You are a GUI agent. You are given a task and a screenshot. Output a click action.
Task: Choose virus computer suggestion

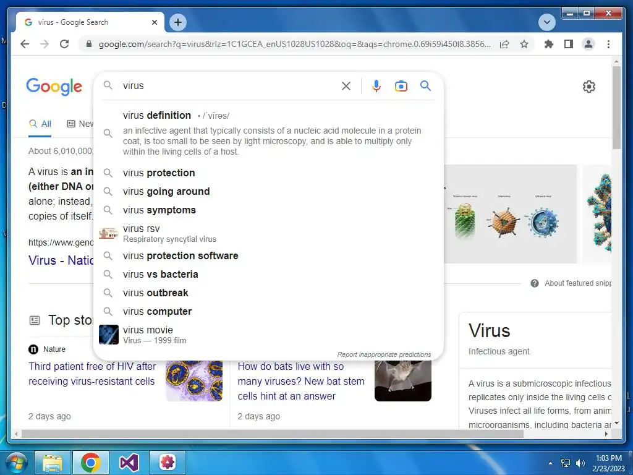click(268, 312)
